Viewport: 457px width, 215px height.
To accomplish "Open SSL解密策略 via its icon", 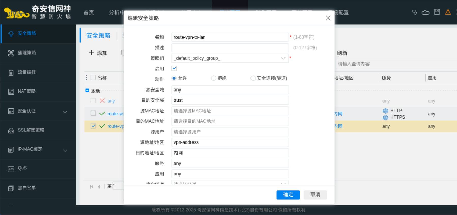I will (11, 130).
